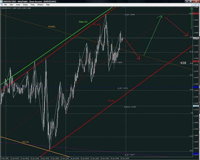Image resolution: width=200 pixels, height=160 pixels.
Task: Close the inner EURUSD chart window
Action: 198,5
